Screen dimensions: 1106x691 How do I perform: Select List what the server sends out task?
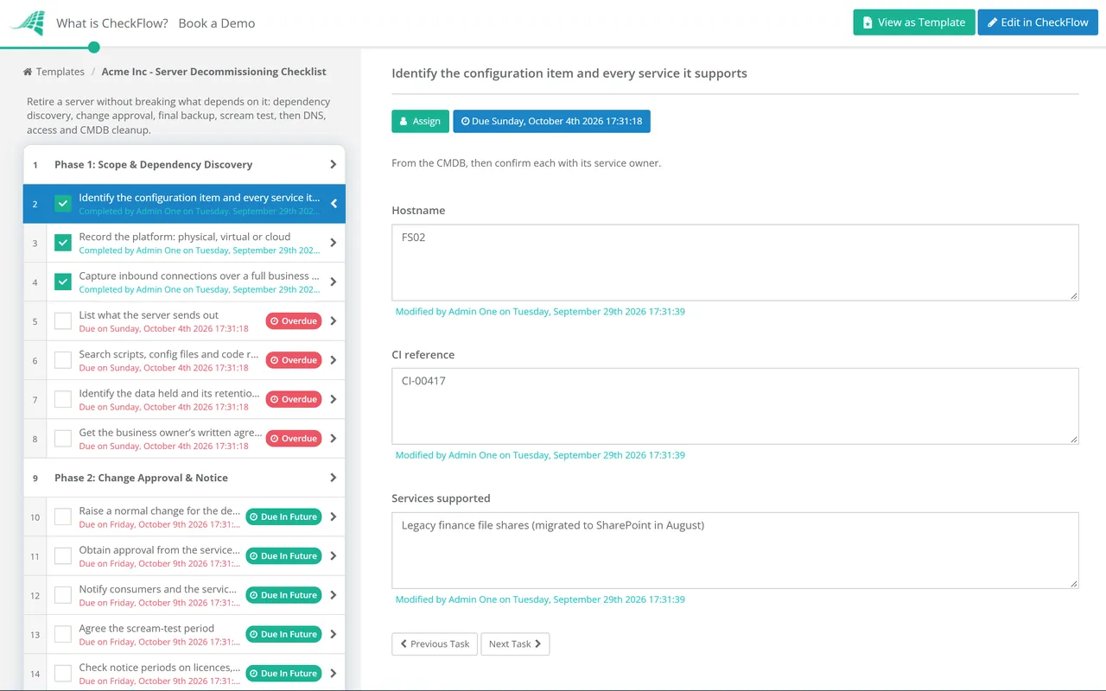[184, 321]
